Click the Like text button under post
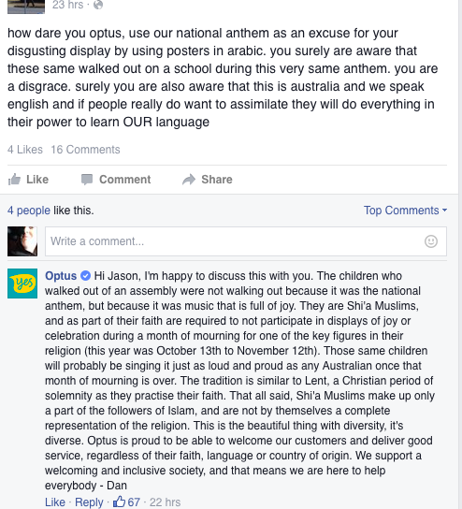Image resolution: width=462 pixels, height=509 pixels. [37, 180]
